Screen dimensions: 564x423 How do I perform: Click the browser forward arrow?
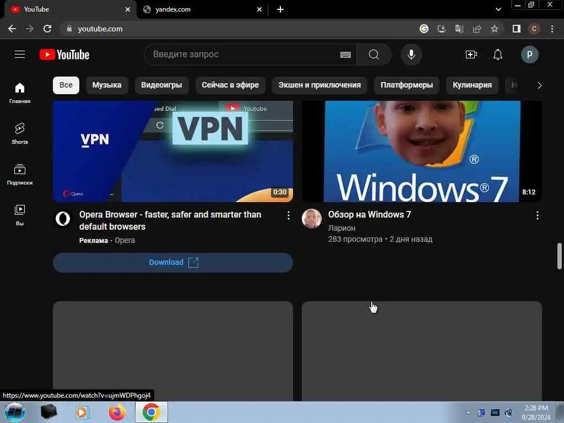[30, 29]
